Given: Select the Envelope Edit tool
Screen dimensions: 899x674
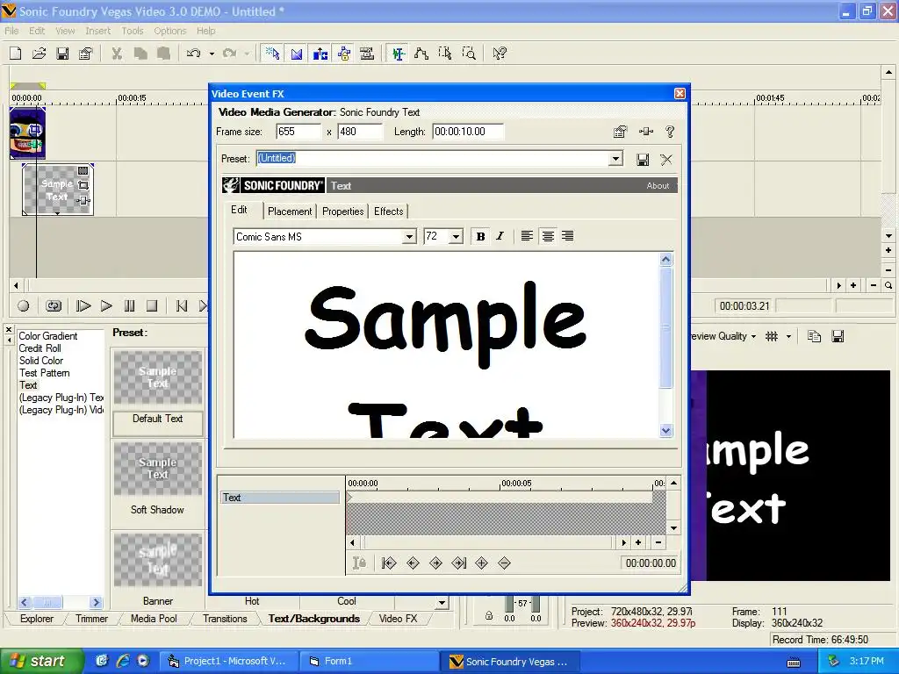Looking at the screenshot, I should click(421, 54).
